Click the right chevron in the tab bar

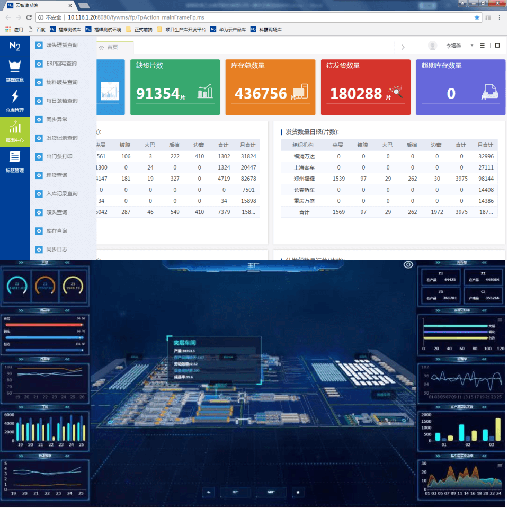(403, 47)
